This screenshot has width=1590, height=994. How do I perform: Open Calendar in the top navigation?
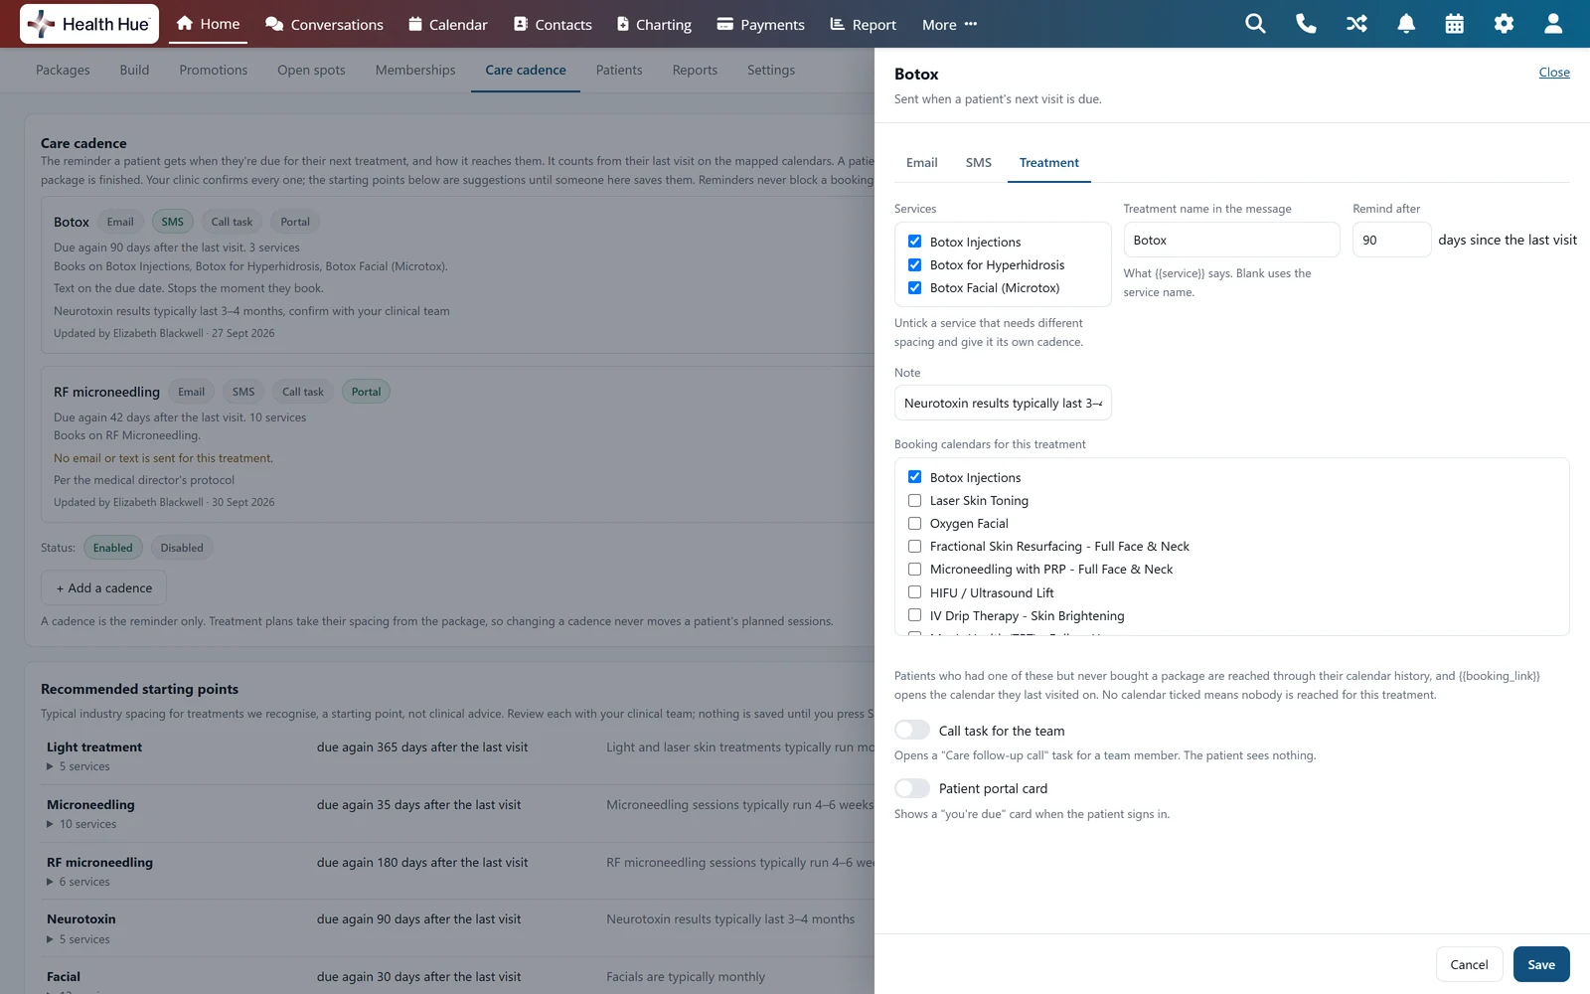448,24
